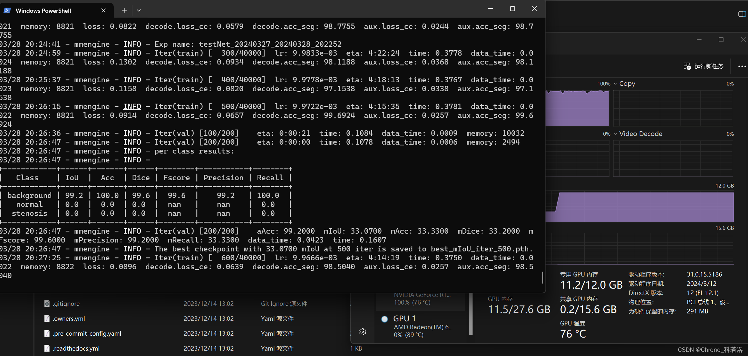The height and width of the screenshot is (356, 748).
Task: Open the terminal profile dropdown arrow
Action: (x=139, y=10)
